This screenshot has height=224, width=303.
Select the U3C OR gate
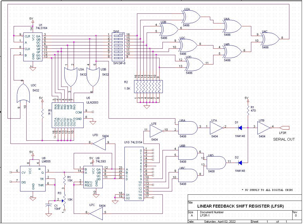[x=23, y=93]
